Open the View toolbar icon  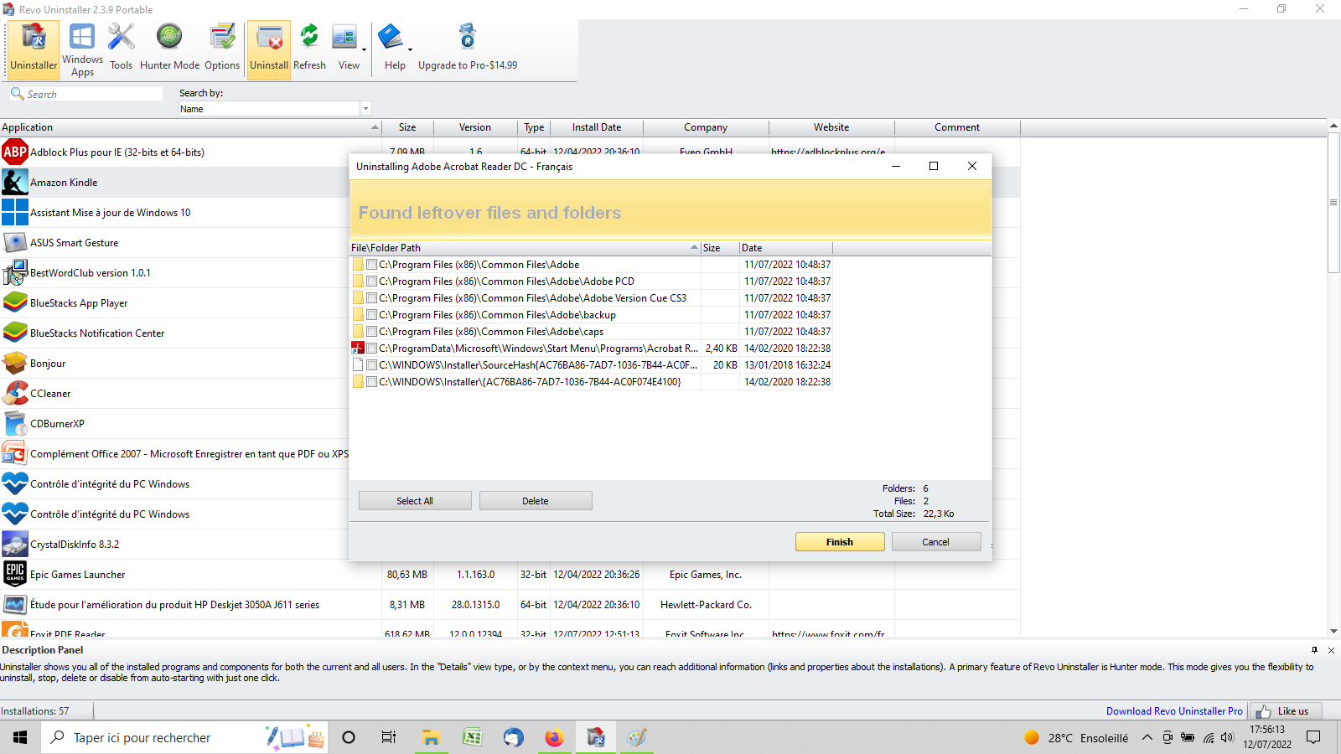(344, 39)
